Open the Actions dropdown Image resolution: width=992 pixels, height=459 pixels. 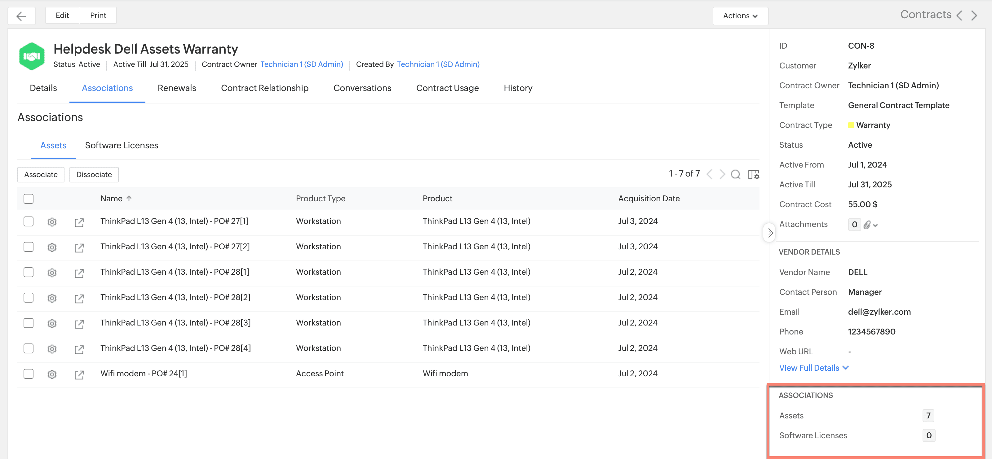tap(740, 16)
